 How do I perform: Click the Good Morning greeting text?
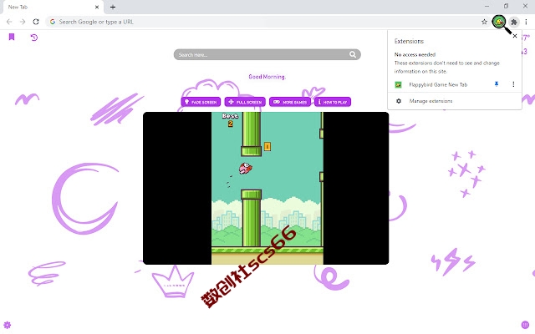(x=267, y=77)
